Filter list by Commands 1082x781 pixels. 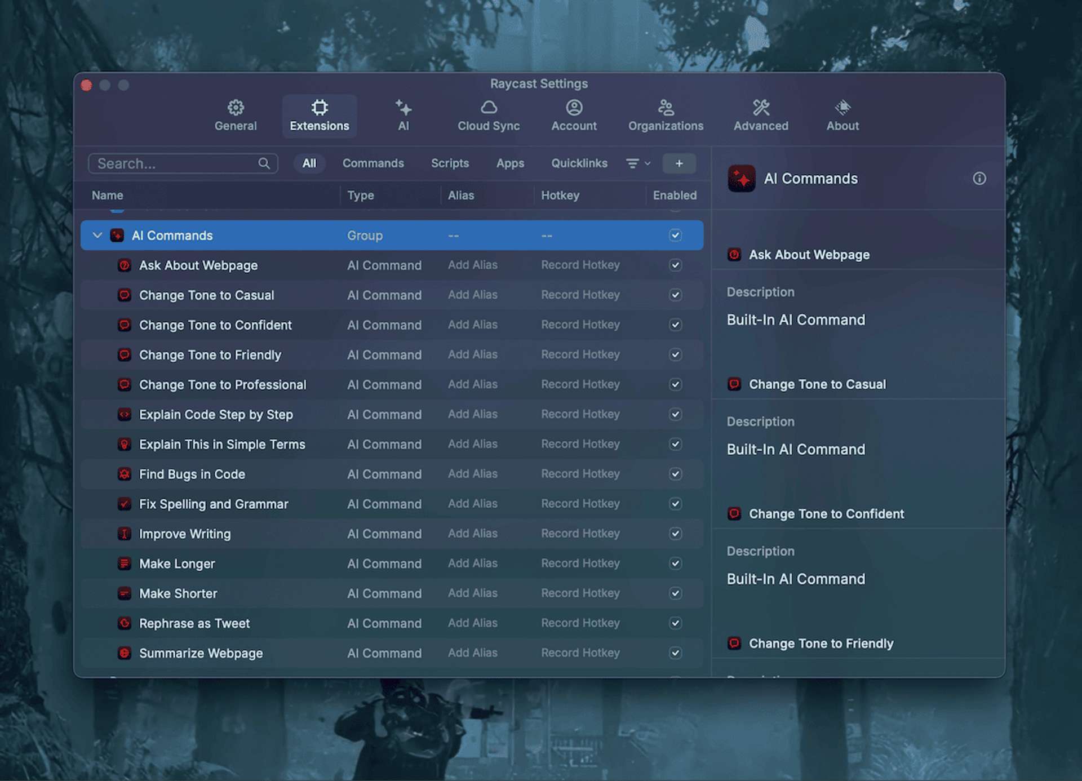pos(373,163)
